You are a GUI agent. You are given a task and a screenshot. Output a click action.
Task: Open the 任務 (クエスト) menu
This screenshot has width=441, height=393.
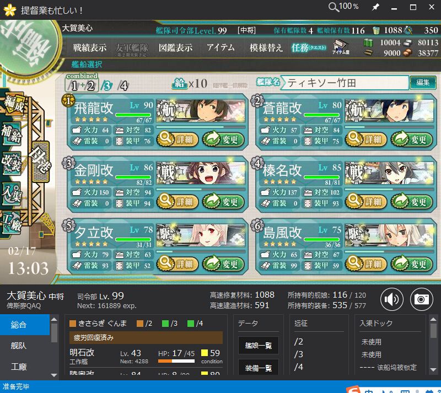click(309, 47)
